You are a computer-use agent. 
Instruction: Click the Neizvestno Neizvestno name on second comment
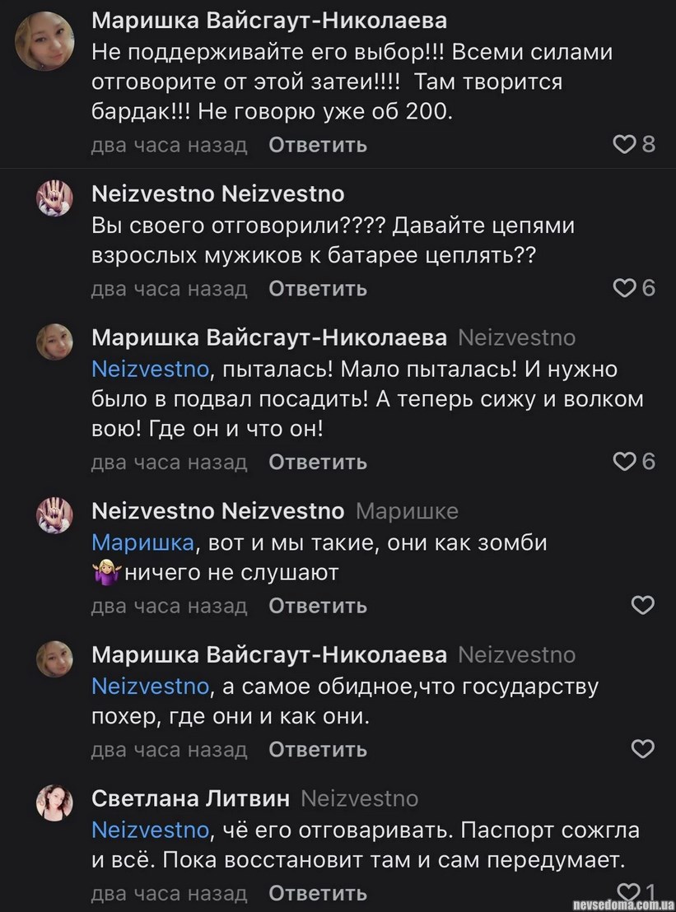click(x=218, y=194)
